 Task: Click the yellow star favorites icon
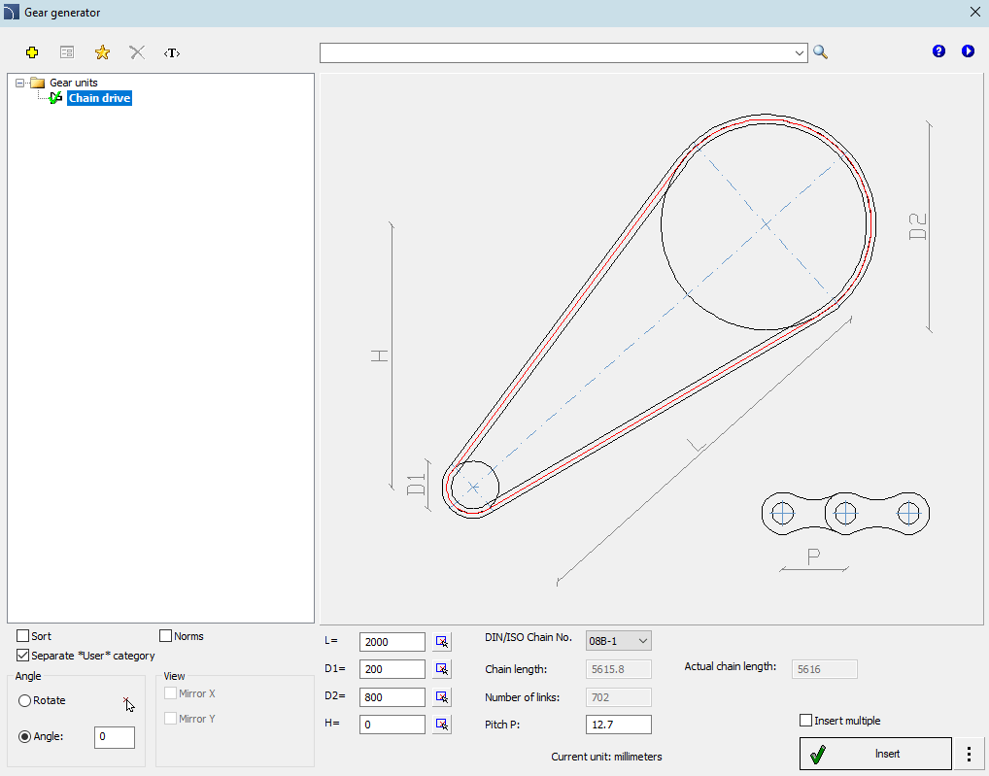102,52
